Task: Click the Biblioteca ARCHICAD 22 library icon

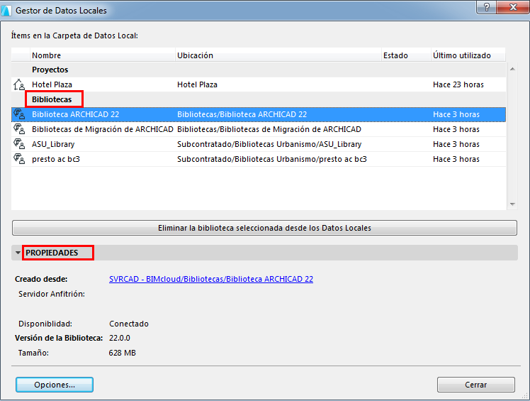Action: (x=19, y=114)
